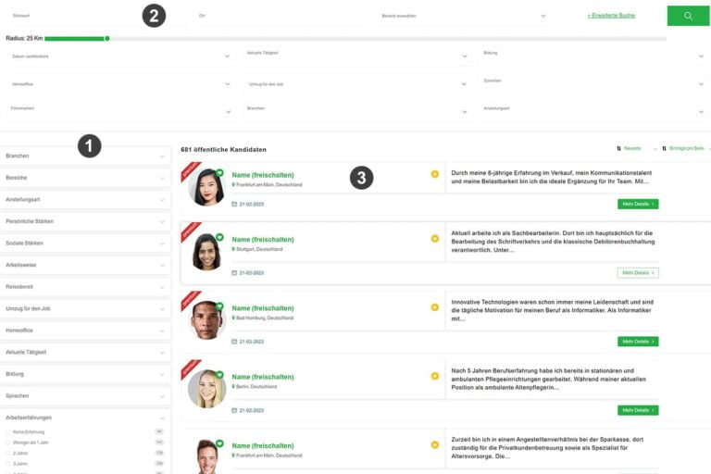
Task: Check the Keine Erfahrung checkbox
Action: tap(8, 431)
